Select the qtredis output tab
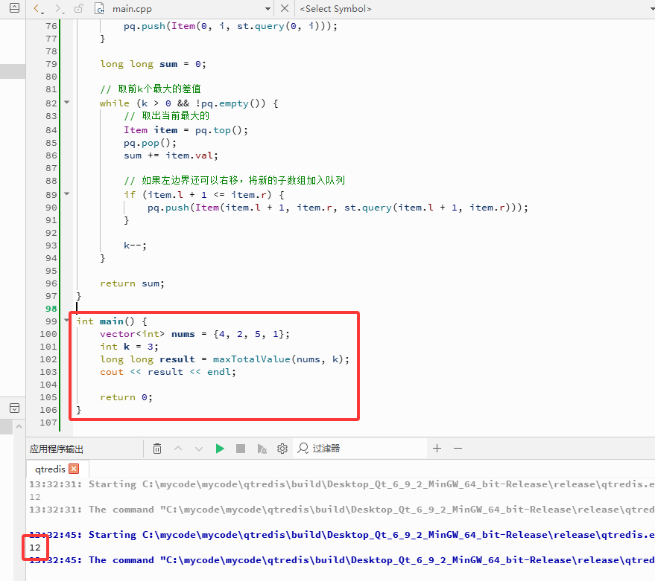The height and width of the screenshot is (581, 655). click(x=50, y=469)
